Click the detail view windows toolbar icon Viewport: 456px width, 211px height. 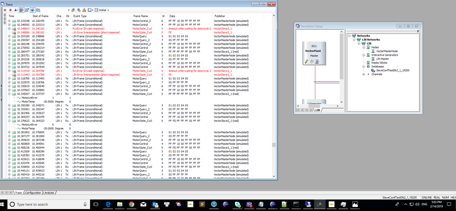tap(38, 10)
